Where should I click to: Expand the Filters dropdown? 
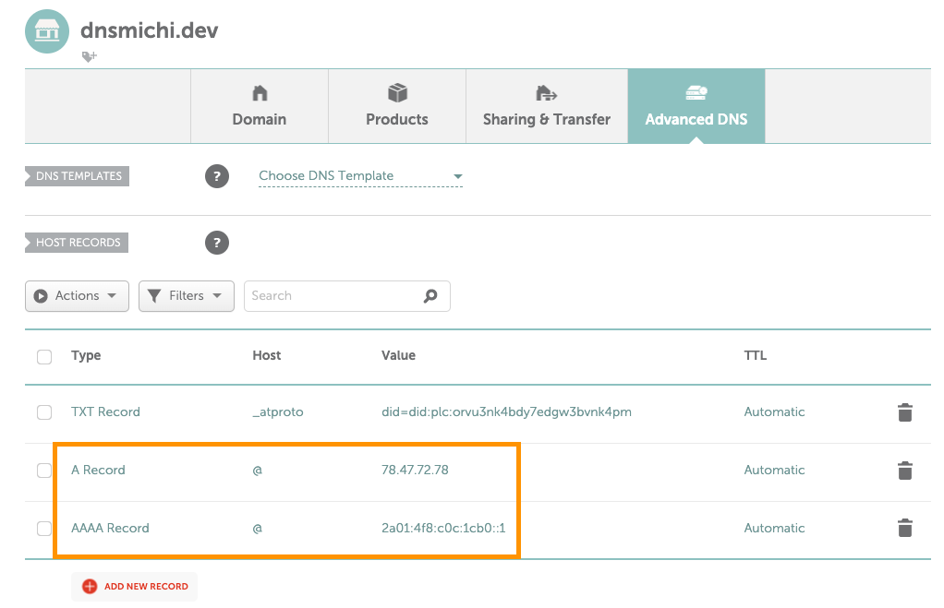(186, 296)
